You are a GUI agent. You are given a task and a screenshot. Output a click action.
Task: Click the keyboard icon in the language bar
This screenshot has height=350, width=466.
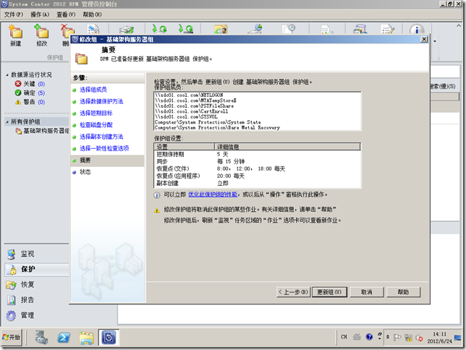pos(357,337)
